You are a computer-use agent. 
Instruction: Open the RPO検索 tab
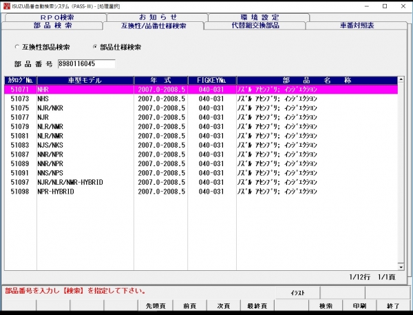pyautogui.click(x=56, y=17)
